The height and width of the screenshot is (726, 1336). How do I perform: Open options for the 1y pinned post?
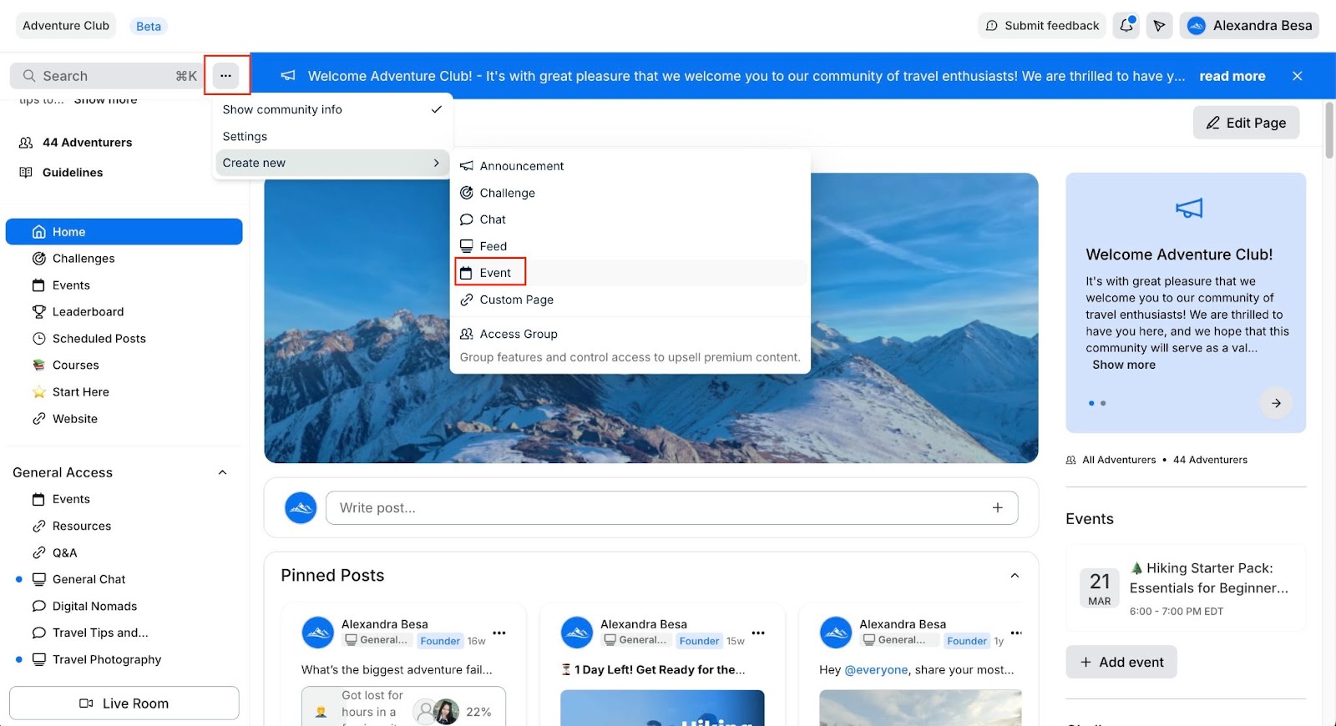(x=1016, y=633)
